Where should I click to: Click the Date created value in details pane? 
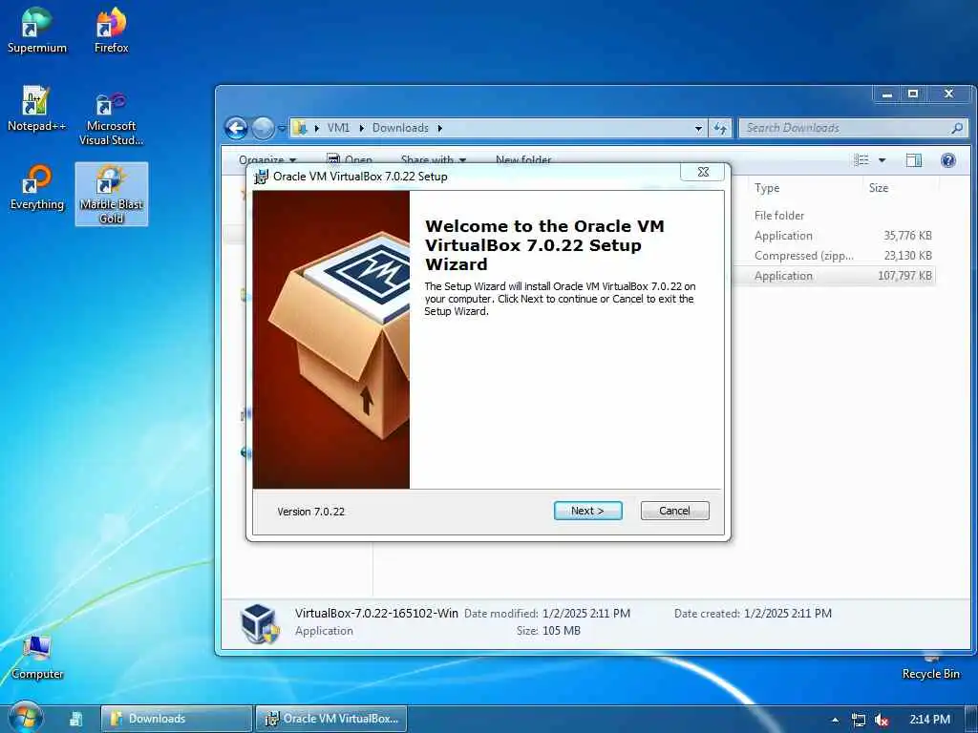coord(787,614)
